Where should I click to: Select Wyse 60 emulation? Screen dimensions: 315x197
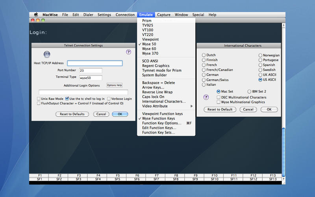(x=166, y=48)
